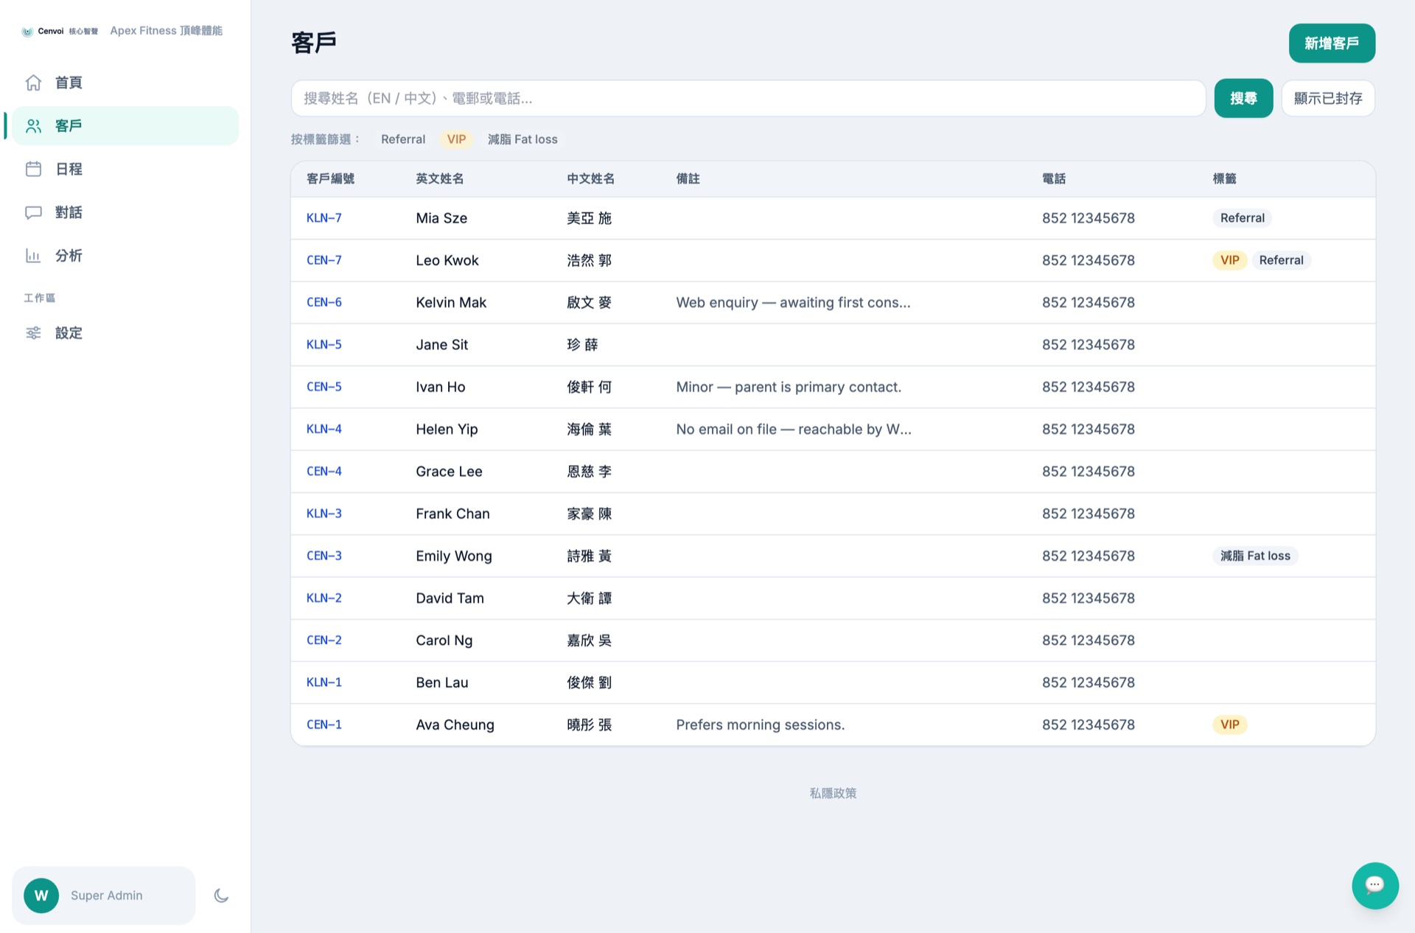Go to the 對話 page
The width and height of the screenshot is (1415, 933).
point(125,212)
